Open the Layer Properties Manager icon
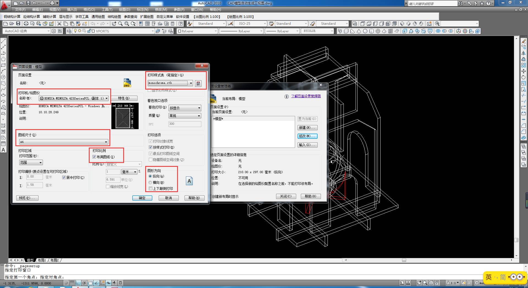This screenshot has width=528, height=288. click(69, 31)
